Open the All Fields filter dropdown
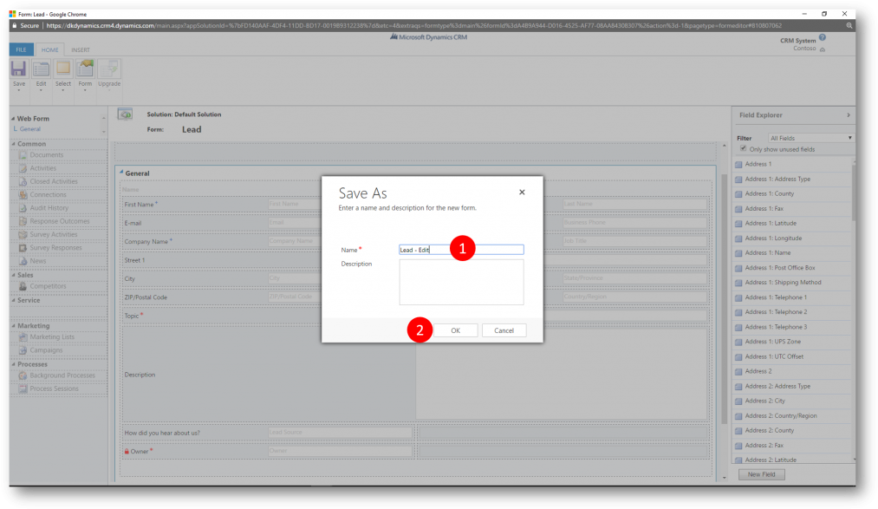Screen dimensions: 878x509 click(810, 138)
